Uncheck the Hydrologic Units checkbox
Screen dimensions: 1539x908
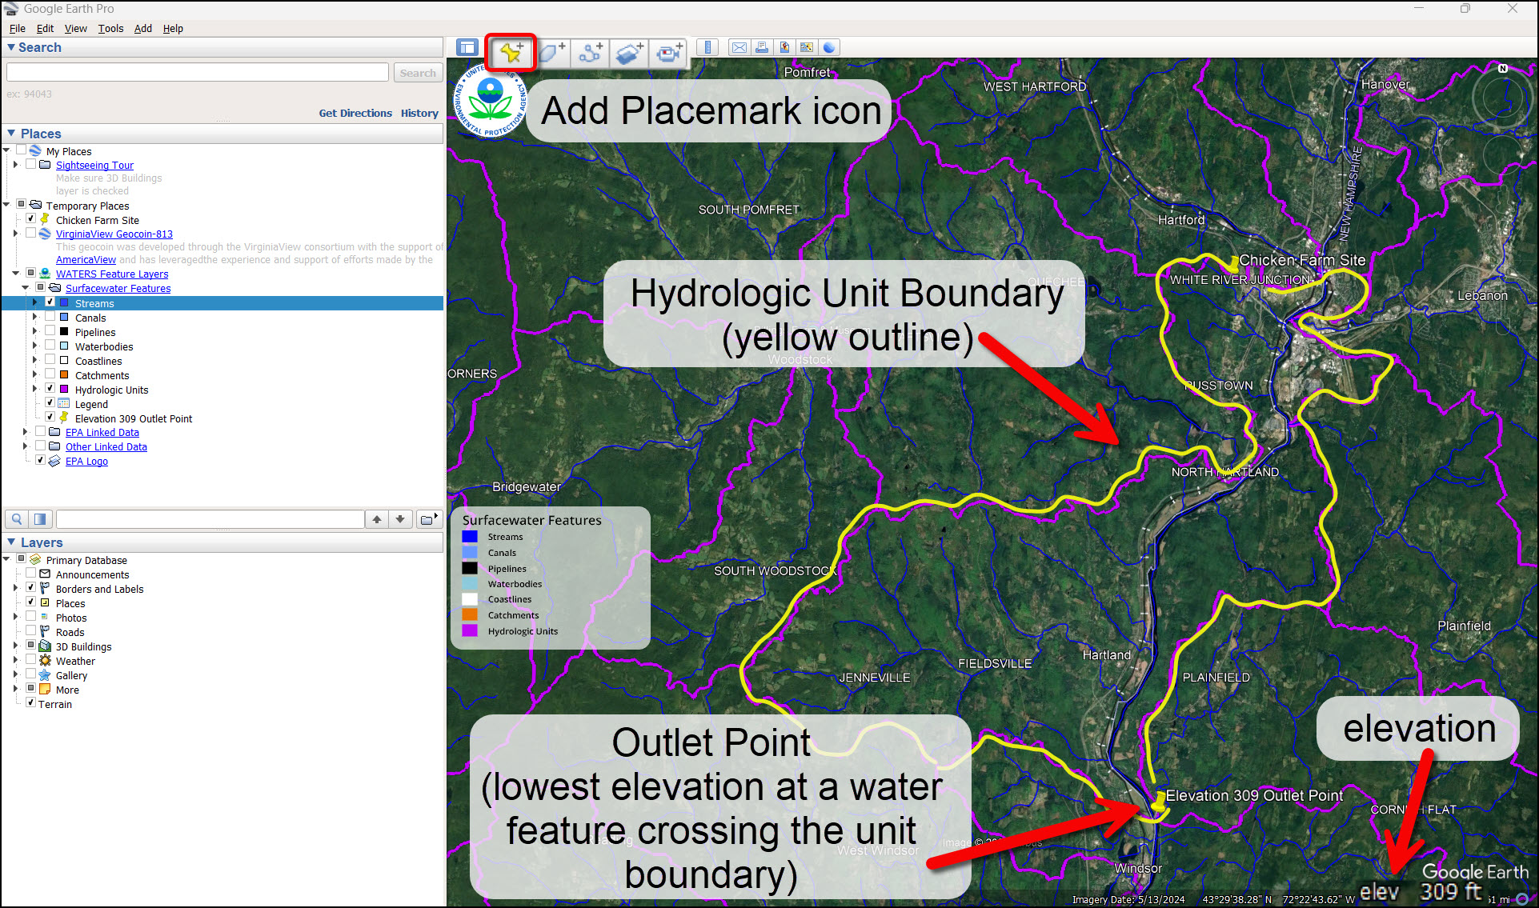point(50,389)
